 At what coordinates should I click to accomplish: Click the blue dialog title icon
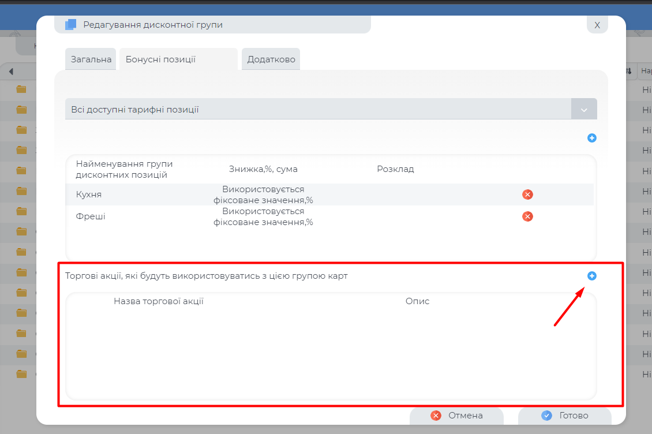click(x=70, y=25)
